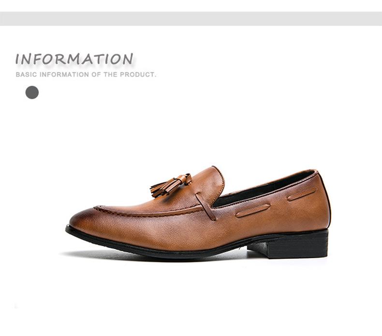Click the BASIC INFORMATION OF THE PRODUCT subtitle
This screenshot has height=336, width=382.
pyautogui.click(x=86, y=74)
